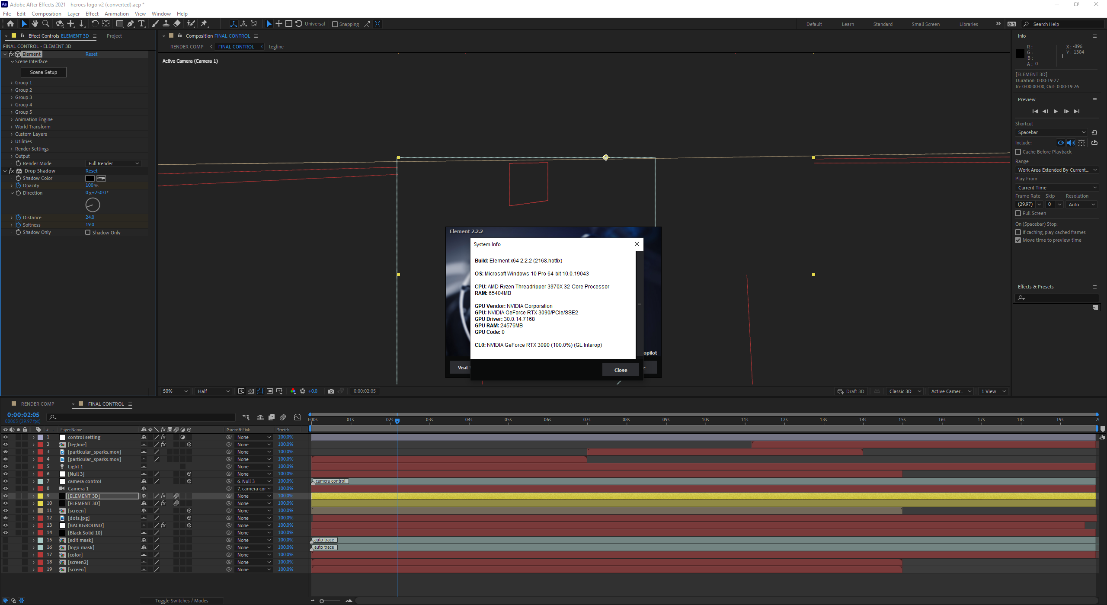Select the Rotation tool
Image resolution: width=1107 pixels, height=605 pixels.
[x=96, y=24]
